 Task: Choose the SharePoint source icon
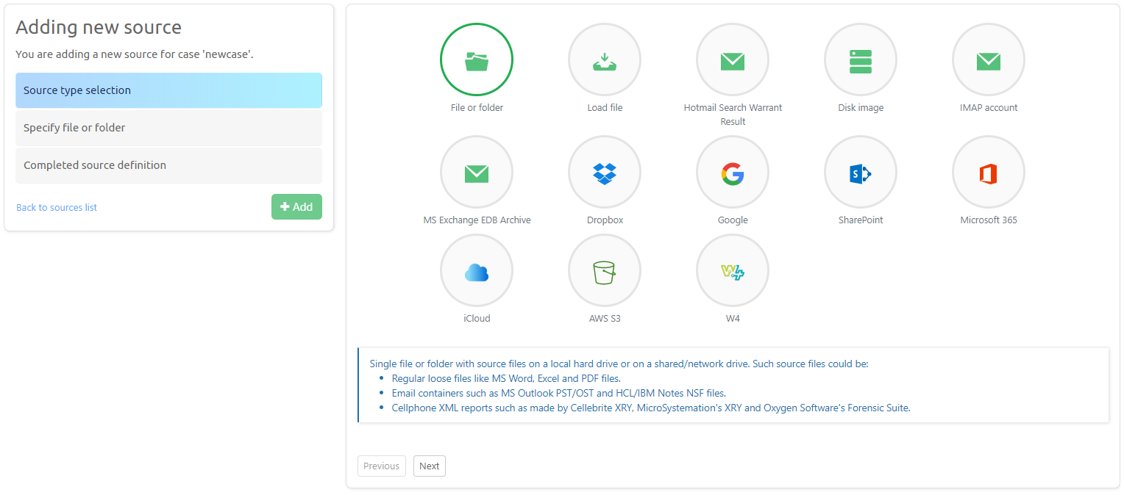[860, 172]
